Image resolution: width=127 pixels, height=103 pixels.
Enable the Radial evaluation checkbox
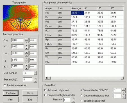(x=5, y=85)
